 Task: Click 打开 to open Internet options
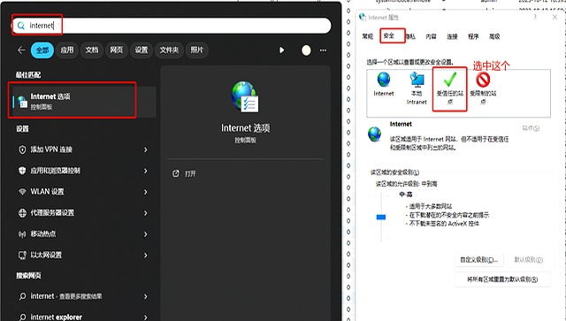tap(190, 173)
